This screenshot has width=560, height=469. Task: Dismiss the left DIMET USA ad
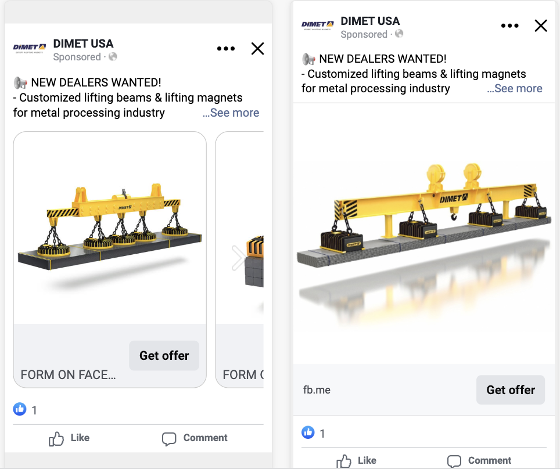coord(257,49)
